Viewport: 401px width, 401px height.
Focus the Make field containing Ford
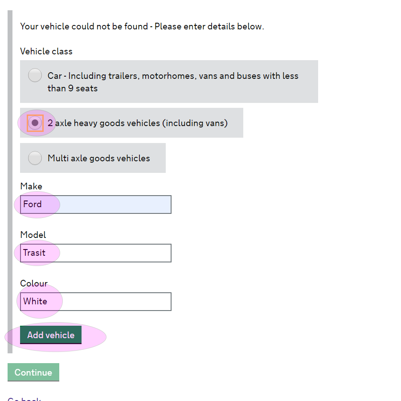click(x=96, y=205)
